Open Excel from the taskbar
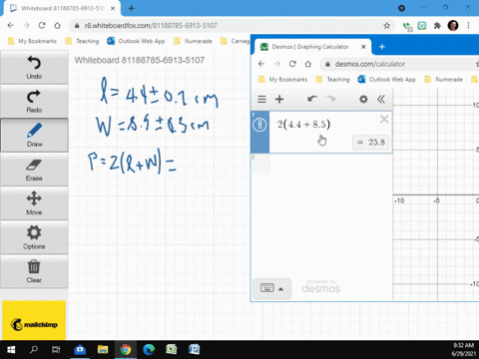 click(x=172, y=350)
